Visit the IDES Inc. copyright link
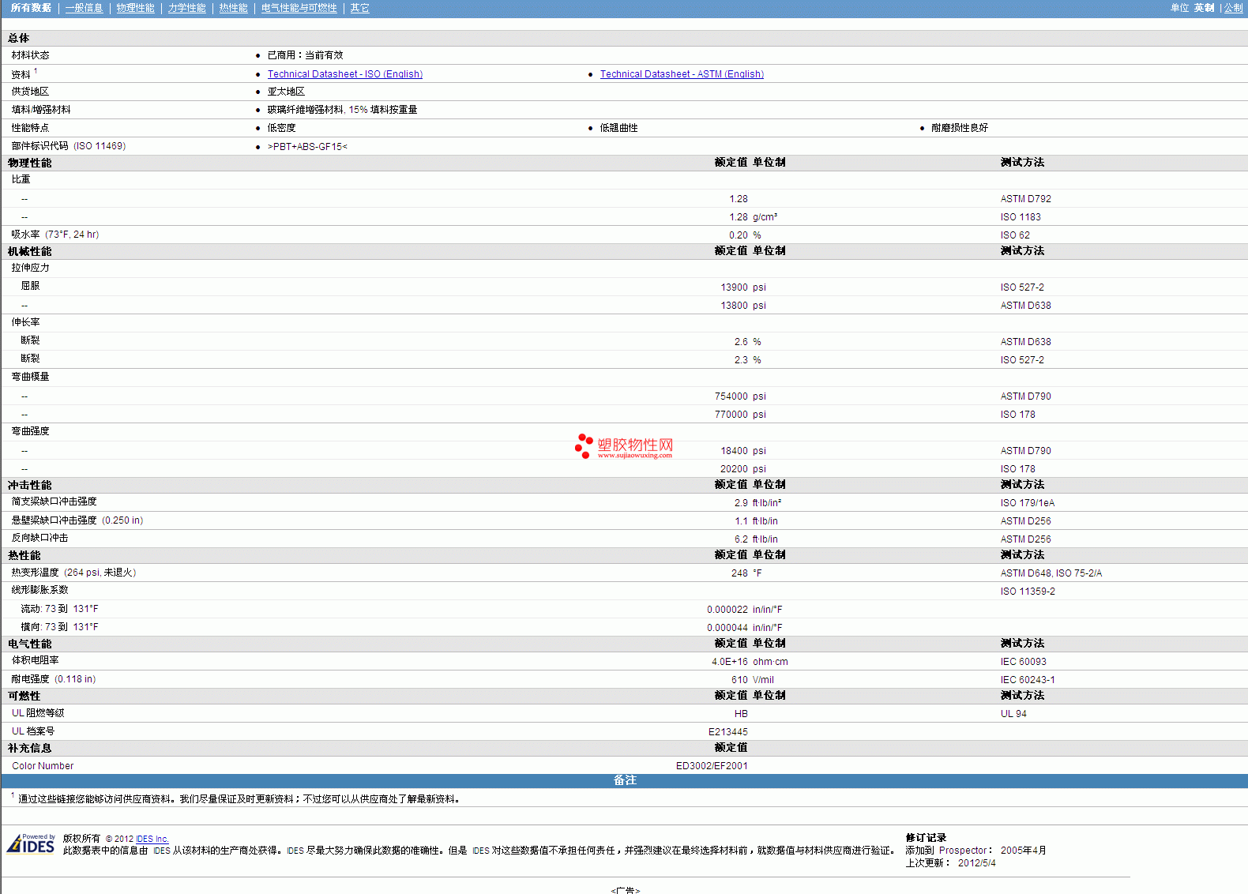 pyautogui.click(x=152, y=839)
